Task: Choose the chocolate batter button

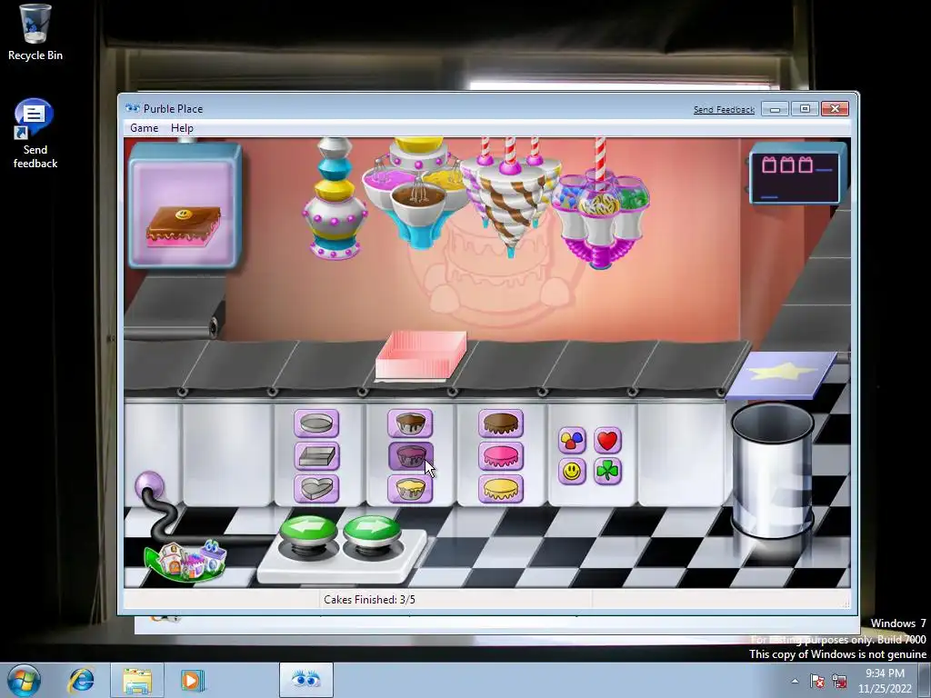Action: (410, 424)
